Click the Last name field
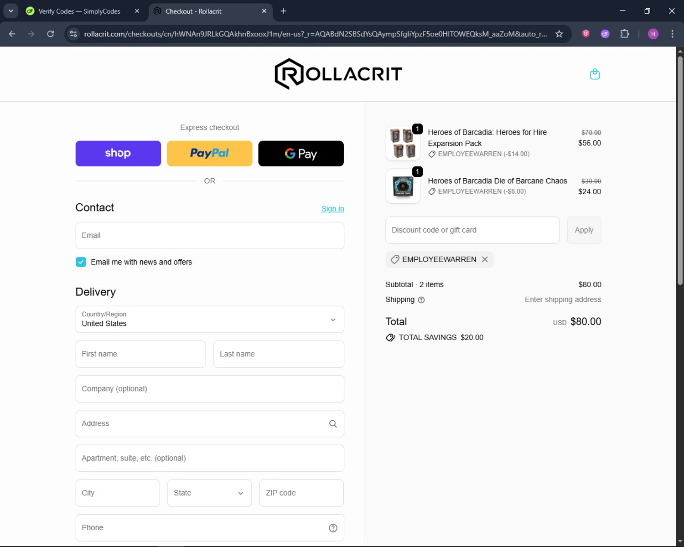This screenshot has height=547, width=684. point(279,354)
